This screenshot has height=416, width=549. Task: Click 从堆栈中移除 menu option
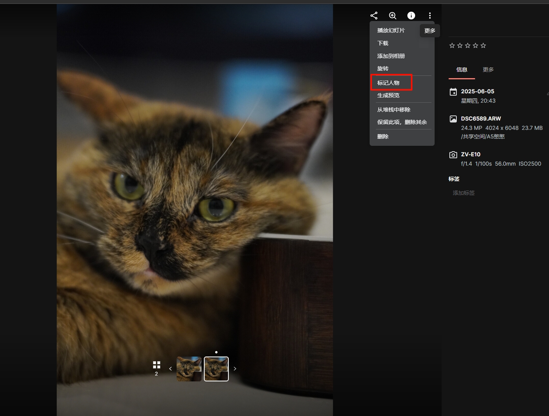[x=394, y=110]
